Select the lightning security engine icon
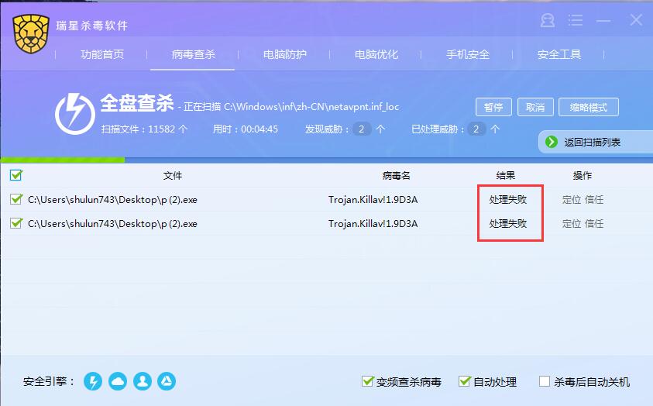 [x=93, y=381]
